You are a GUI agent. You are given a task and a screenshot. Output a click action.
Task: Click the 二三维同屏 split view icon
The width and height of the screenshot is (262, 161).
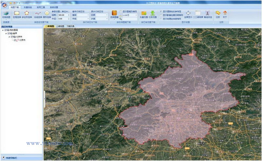(x=198, y=13)
